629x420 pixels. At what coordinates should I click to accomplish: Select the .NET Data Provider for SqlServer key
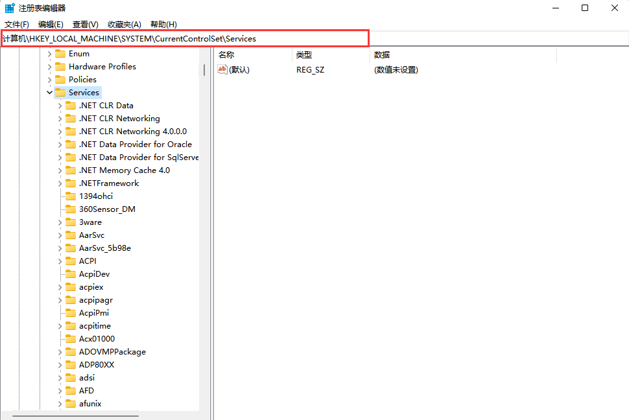[139, 157]
